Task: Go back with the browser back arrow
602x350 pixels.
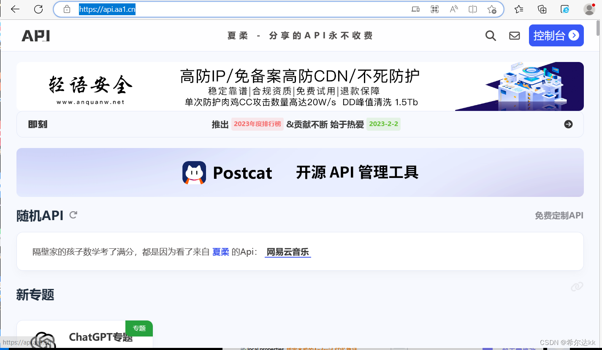Action: (x=15, y=9)
